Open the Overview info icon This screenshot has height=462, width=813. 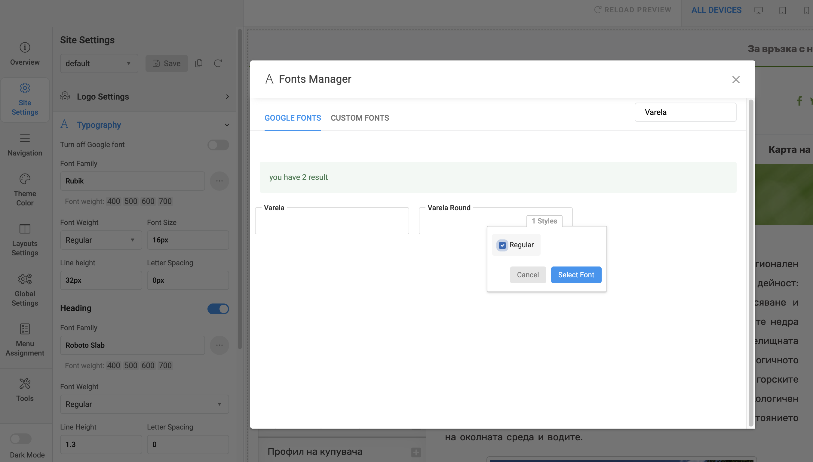click(x=25, y=48)
